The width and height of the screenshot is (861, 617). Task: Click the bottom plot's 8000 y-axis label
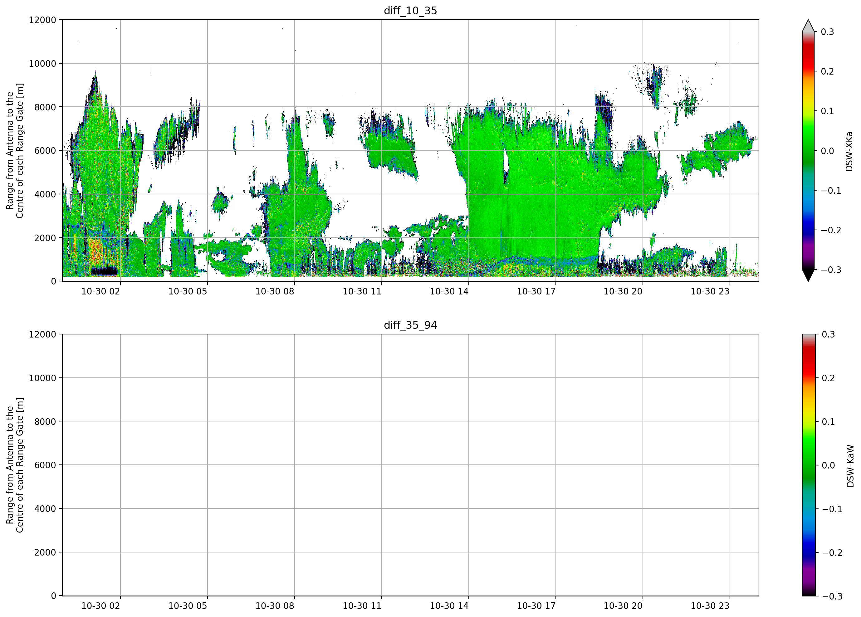(45, 422)
